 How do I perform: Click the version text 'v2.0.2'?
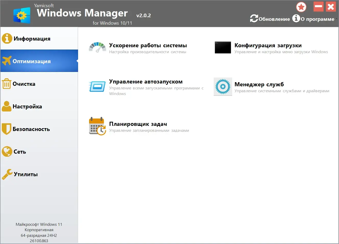[x=144, y=15]
